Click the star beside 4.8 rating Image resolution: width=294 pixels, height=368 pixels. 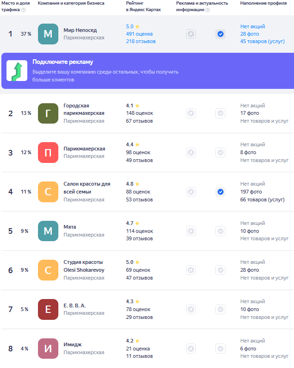(x=138, y=184)
